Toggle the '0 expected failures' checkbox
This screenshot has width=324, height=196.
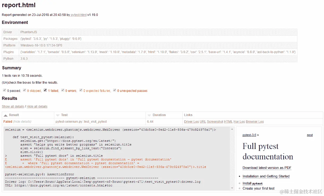coord(81,90)
